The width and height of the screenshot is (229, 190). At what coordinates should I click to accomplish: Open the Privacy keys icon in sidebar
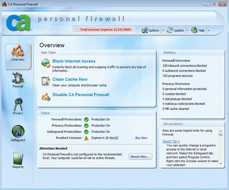(18, 105)
